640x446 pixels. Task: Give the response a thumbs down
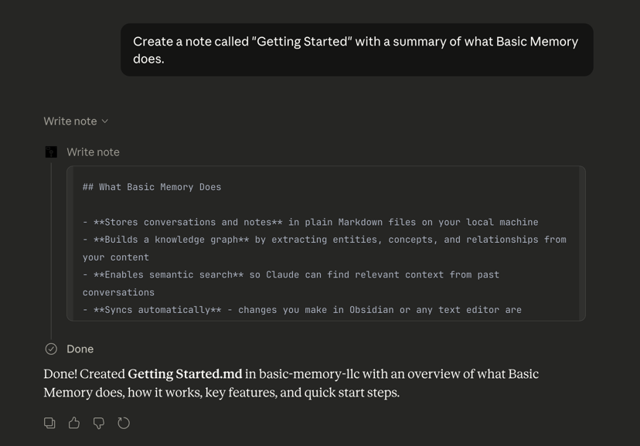pos(99,423)
